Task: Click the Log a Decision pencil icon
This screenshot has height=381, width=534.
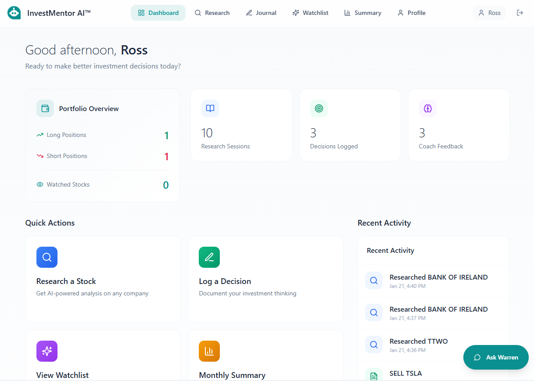Action: pyautogui.click(x=209, y=257)
